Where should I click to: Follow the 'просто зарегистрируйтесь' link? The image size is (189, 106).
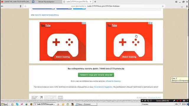pyautogui.click(x=47, y=15)
